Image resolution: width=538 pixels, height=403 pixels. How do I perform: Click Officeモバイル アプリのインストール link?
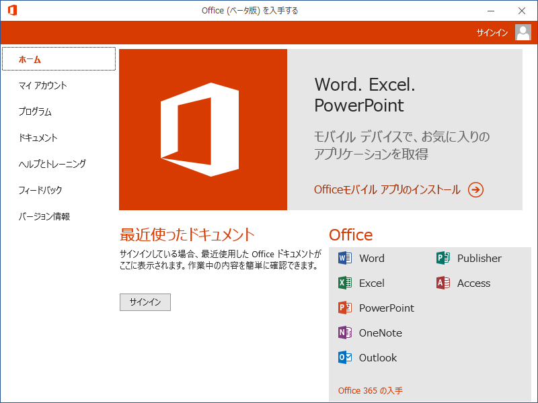[387, 189]
